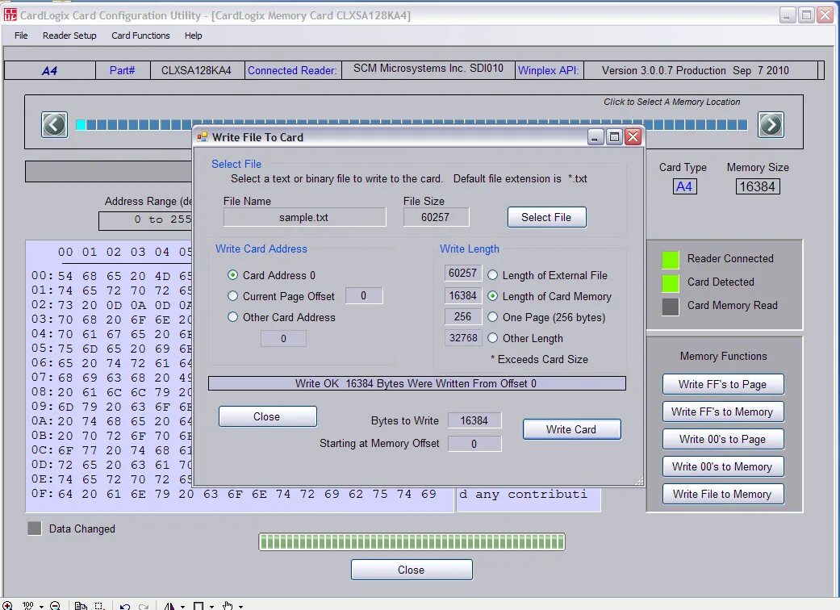Click the Current Page Offset value field
Image resolution: width=840 pixels, height=610 pixels.
click(x=364, y=295)
